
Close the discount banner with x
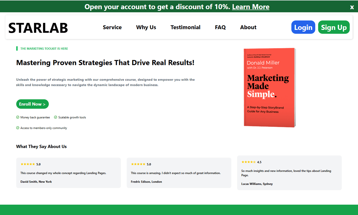coord(352,7)
